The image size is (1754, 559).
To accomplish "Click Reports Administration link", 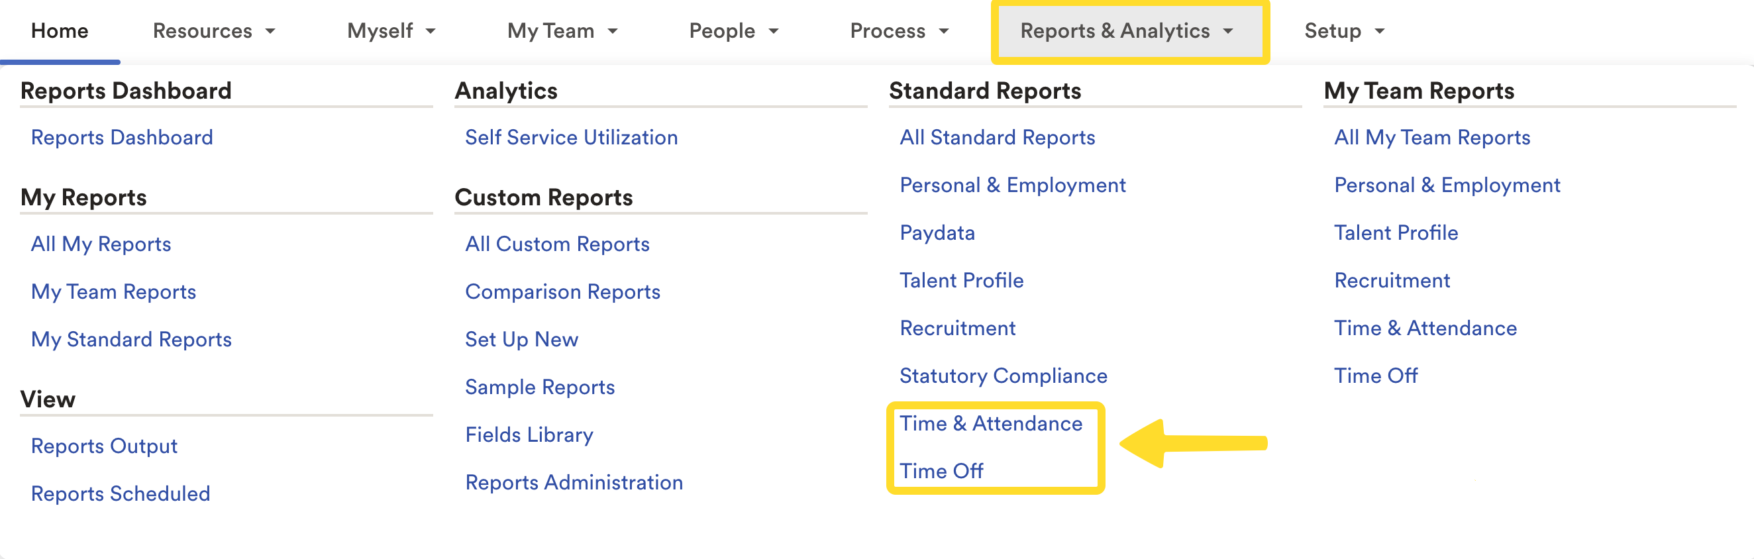I will point(574,483).
